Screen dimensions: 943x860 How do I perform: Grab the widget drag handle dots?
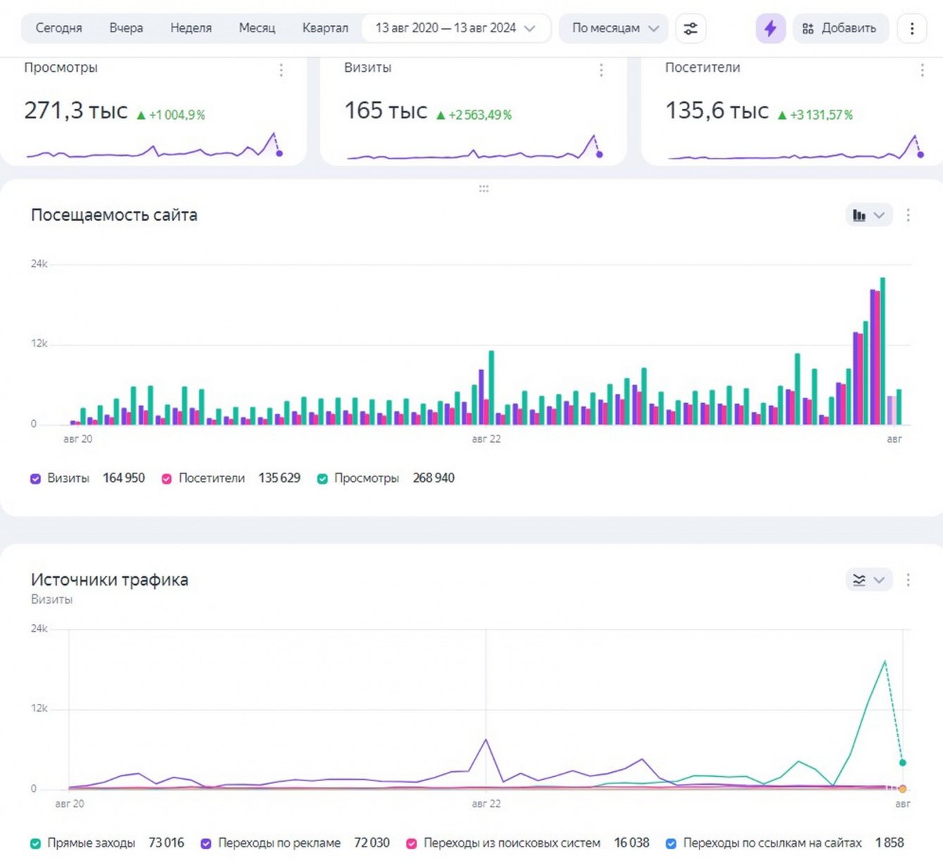coord(483,189)
